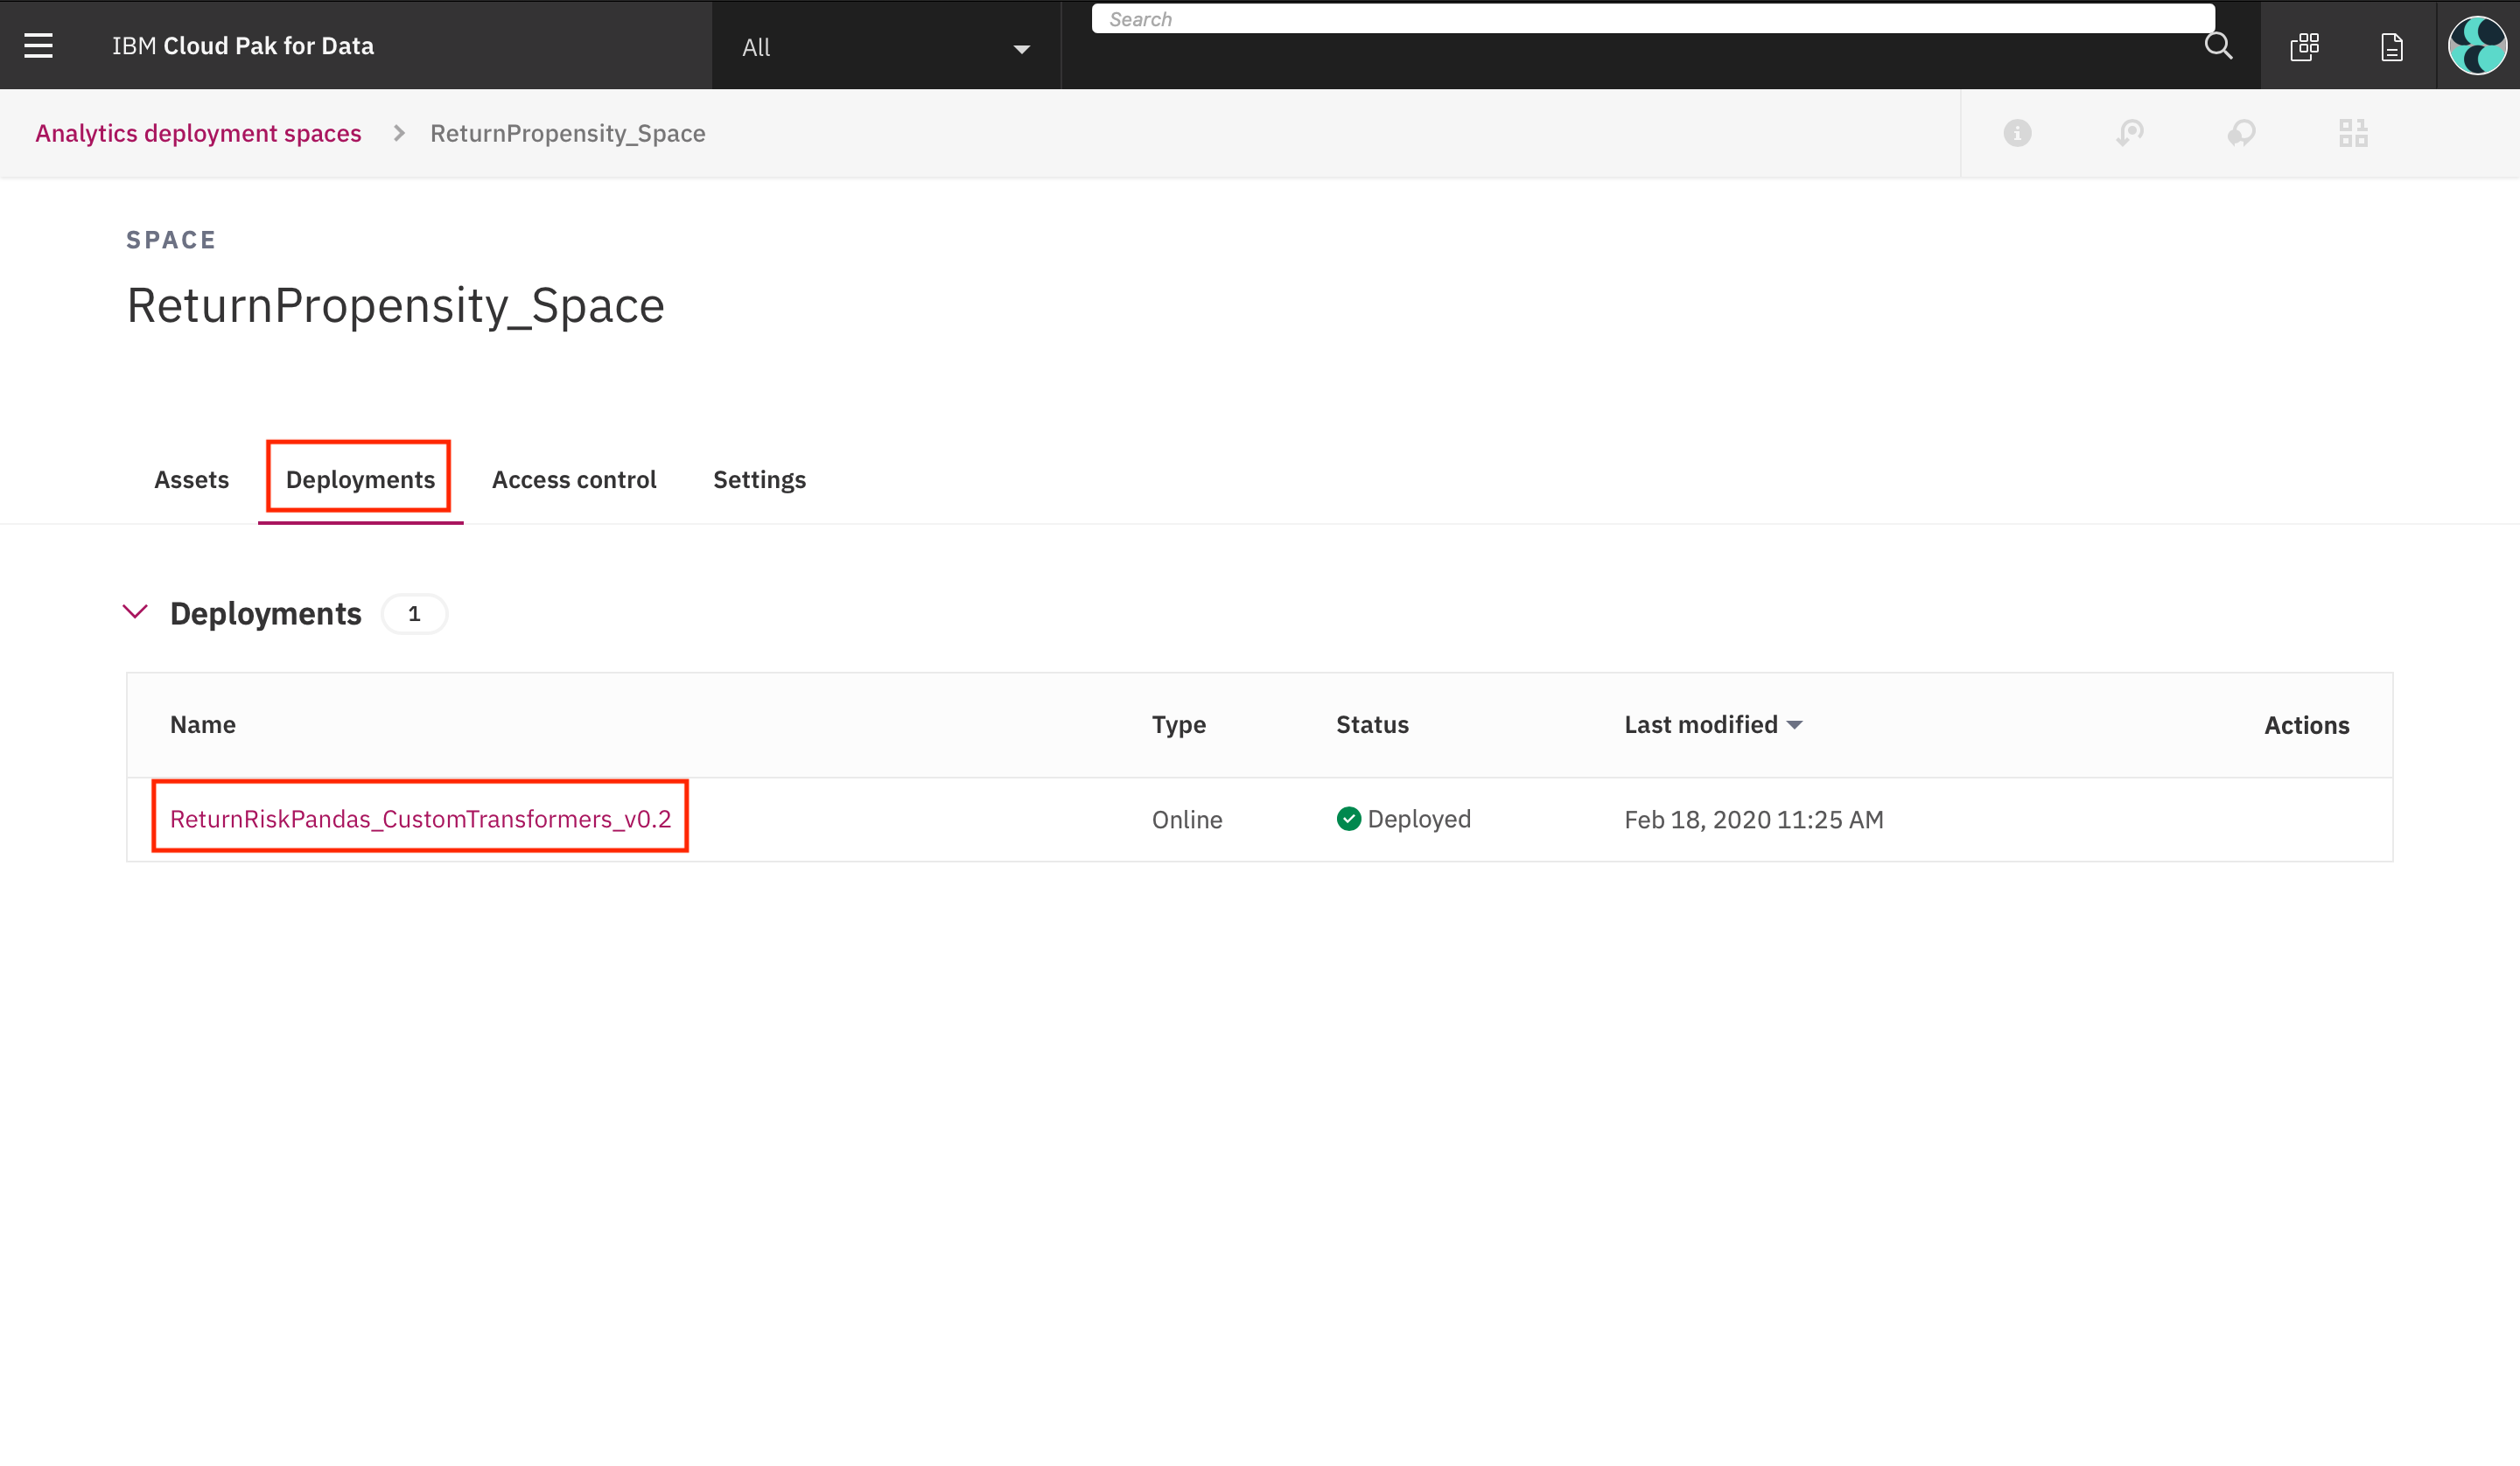Go back to Analytics deployment spaces
This screenshot has width=2520, height=1466.
[x=198, y=133]
